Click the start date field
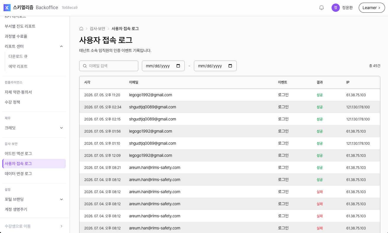The image size is (388, 233). pos(163,66)
